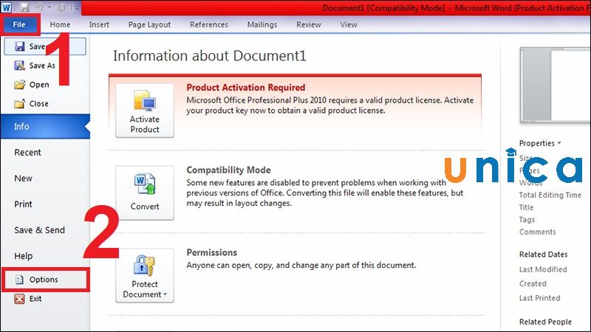This screenshot has width=591, height=332.
Task: Click the document preview thumbnail
Action: (x=555, y=85)
